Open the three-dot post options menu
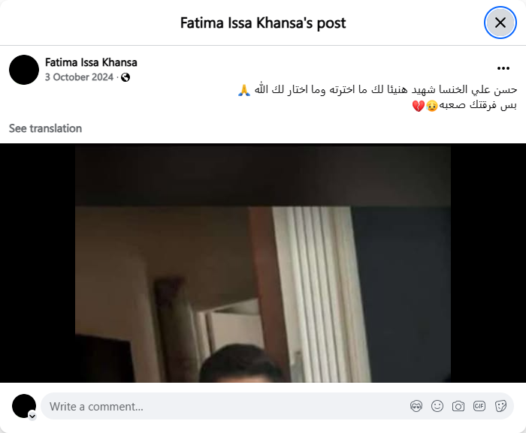 click(503, 68)
